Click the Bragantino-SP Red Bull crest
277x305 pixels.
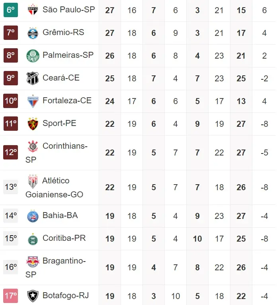32,262
